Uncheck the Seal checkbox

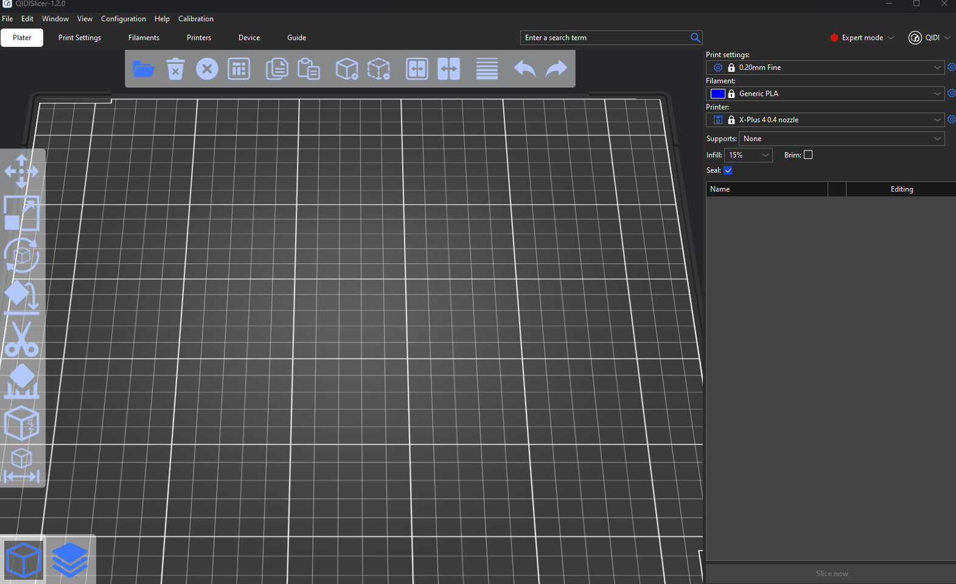pos(728,170)
